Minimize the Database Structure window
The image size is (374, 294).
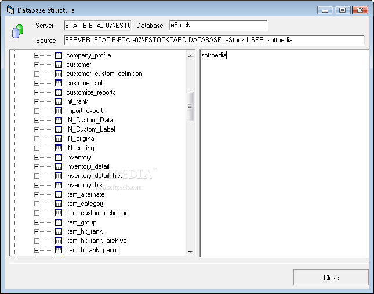tap(325, 10)
